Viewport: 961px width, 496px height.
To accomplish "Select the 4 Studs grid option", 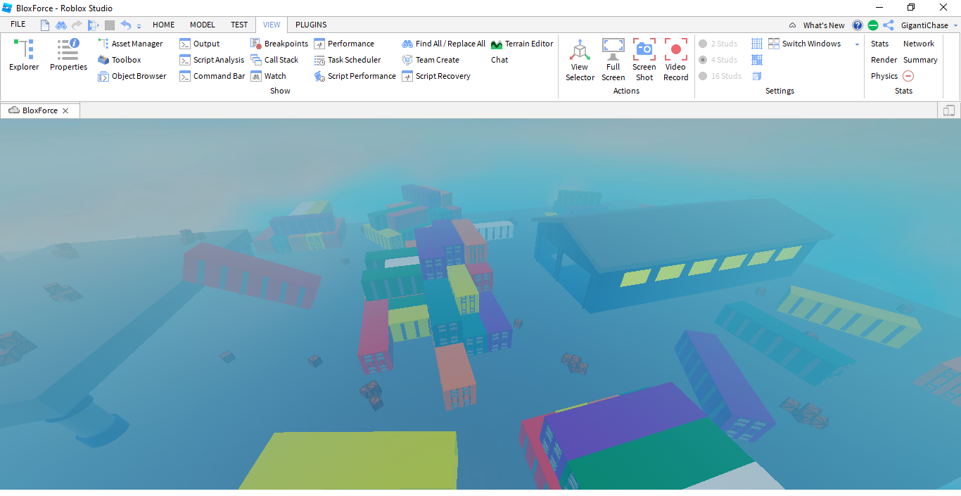I will point(718,60).
